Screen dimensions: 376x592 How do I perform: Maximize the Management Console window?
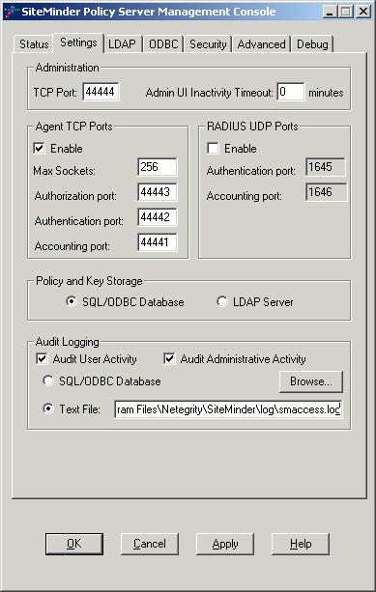coord(345,12)
